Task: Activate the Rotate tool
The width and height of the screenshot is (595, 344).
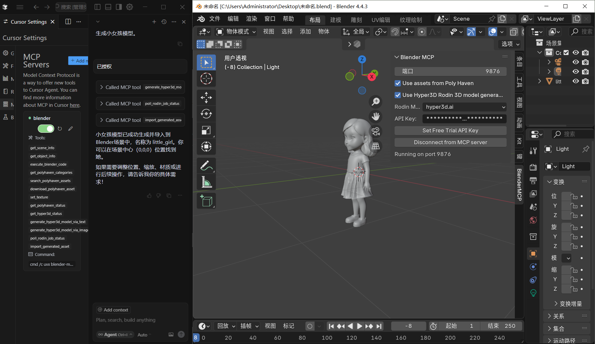Action: coord(206,114)
